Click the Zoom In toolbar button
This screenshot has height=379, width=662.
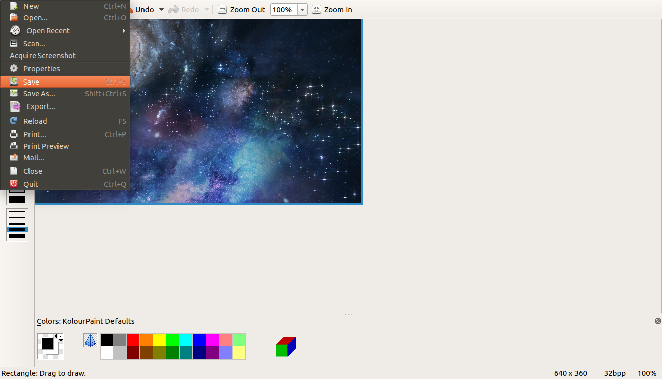pos(332,10)
